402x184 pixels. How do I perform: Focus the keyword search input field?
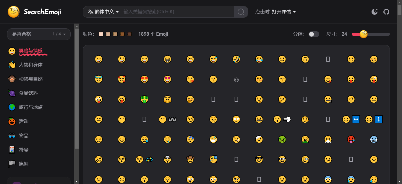point(177,12)
